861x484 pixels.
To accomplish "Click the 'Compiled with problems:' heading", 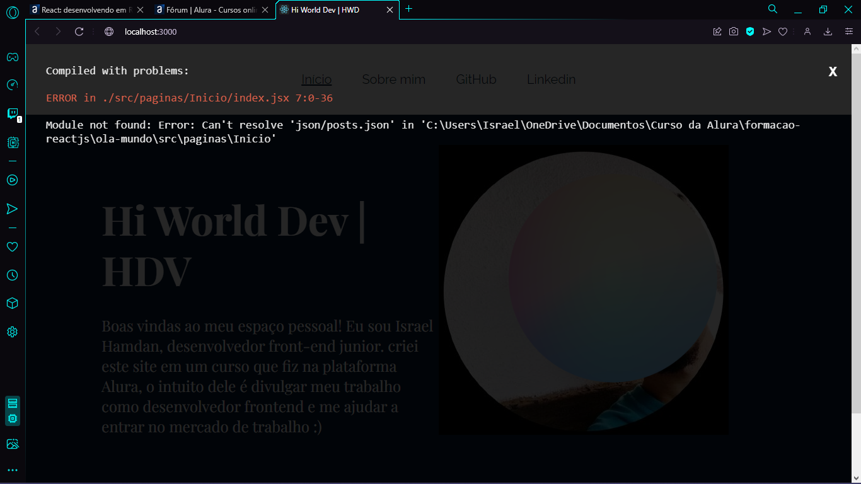I will pyautogui.click(x=117, y=71).
